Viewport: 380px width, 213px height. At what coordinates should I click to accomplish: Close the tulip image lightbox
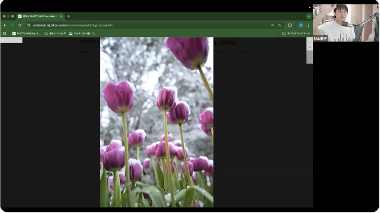point(310,40)
